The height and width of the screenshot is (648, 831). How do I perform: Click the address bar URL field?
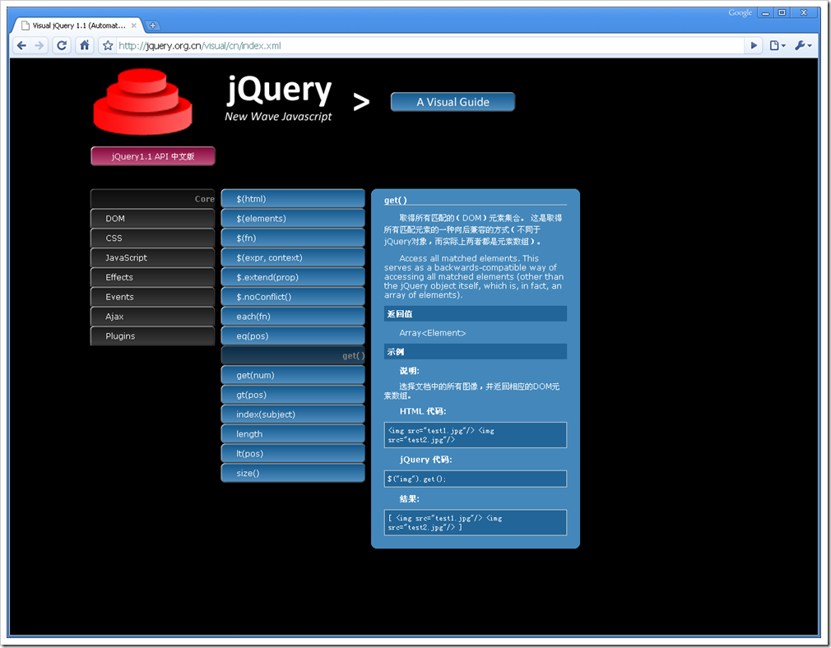[x=429, y=45]
